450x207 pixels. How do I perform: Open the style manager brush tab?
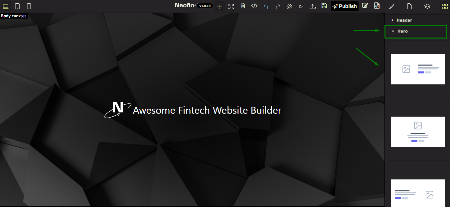coord(392,6)
